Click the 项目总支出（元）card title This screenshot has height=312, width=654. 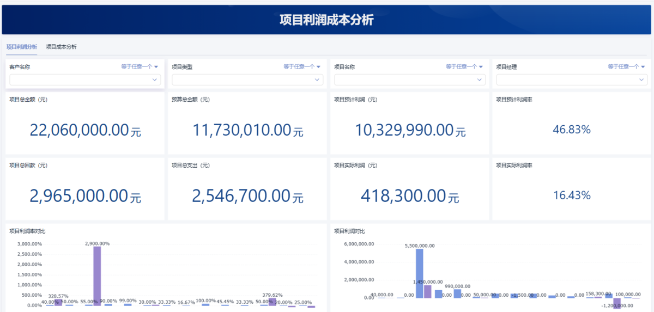191,165
